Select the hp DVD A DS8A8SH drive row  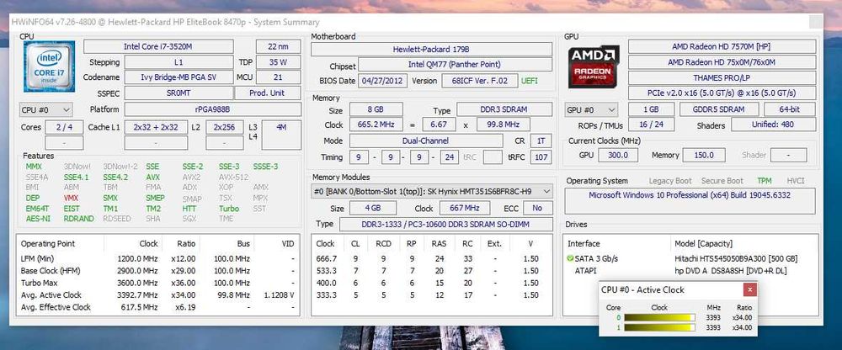point(690,271)
